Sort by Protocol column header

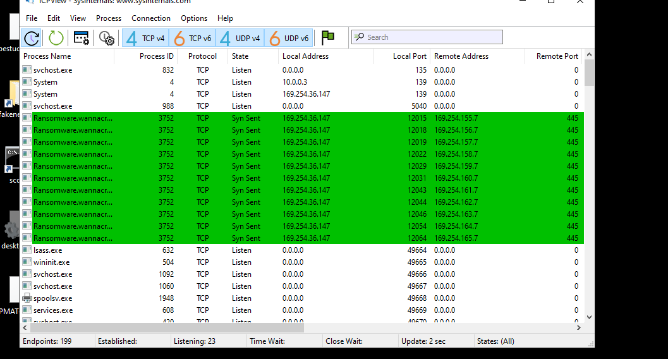point(202,56)
